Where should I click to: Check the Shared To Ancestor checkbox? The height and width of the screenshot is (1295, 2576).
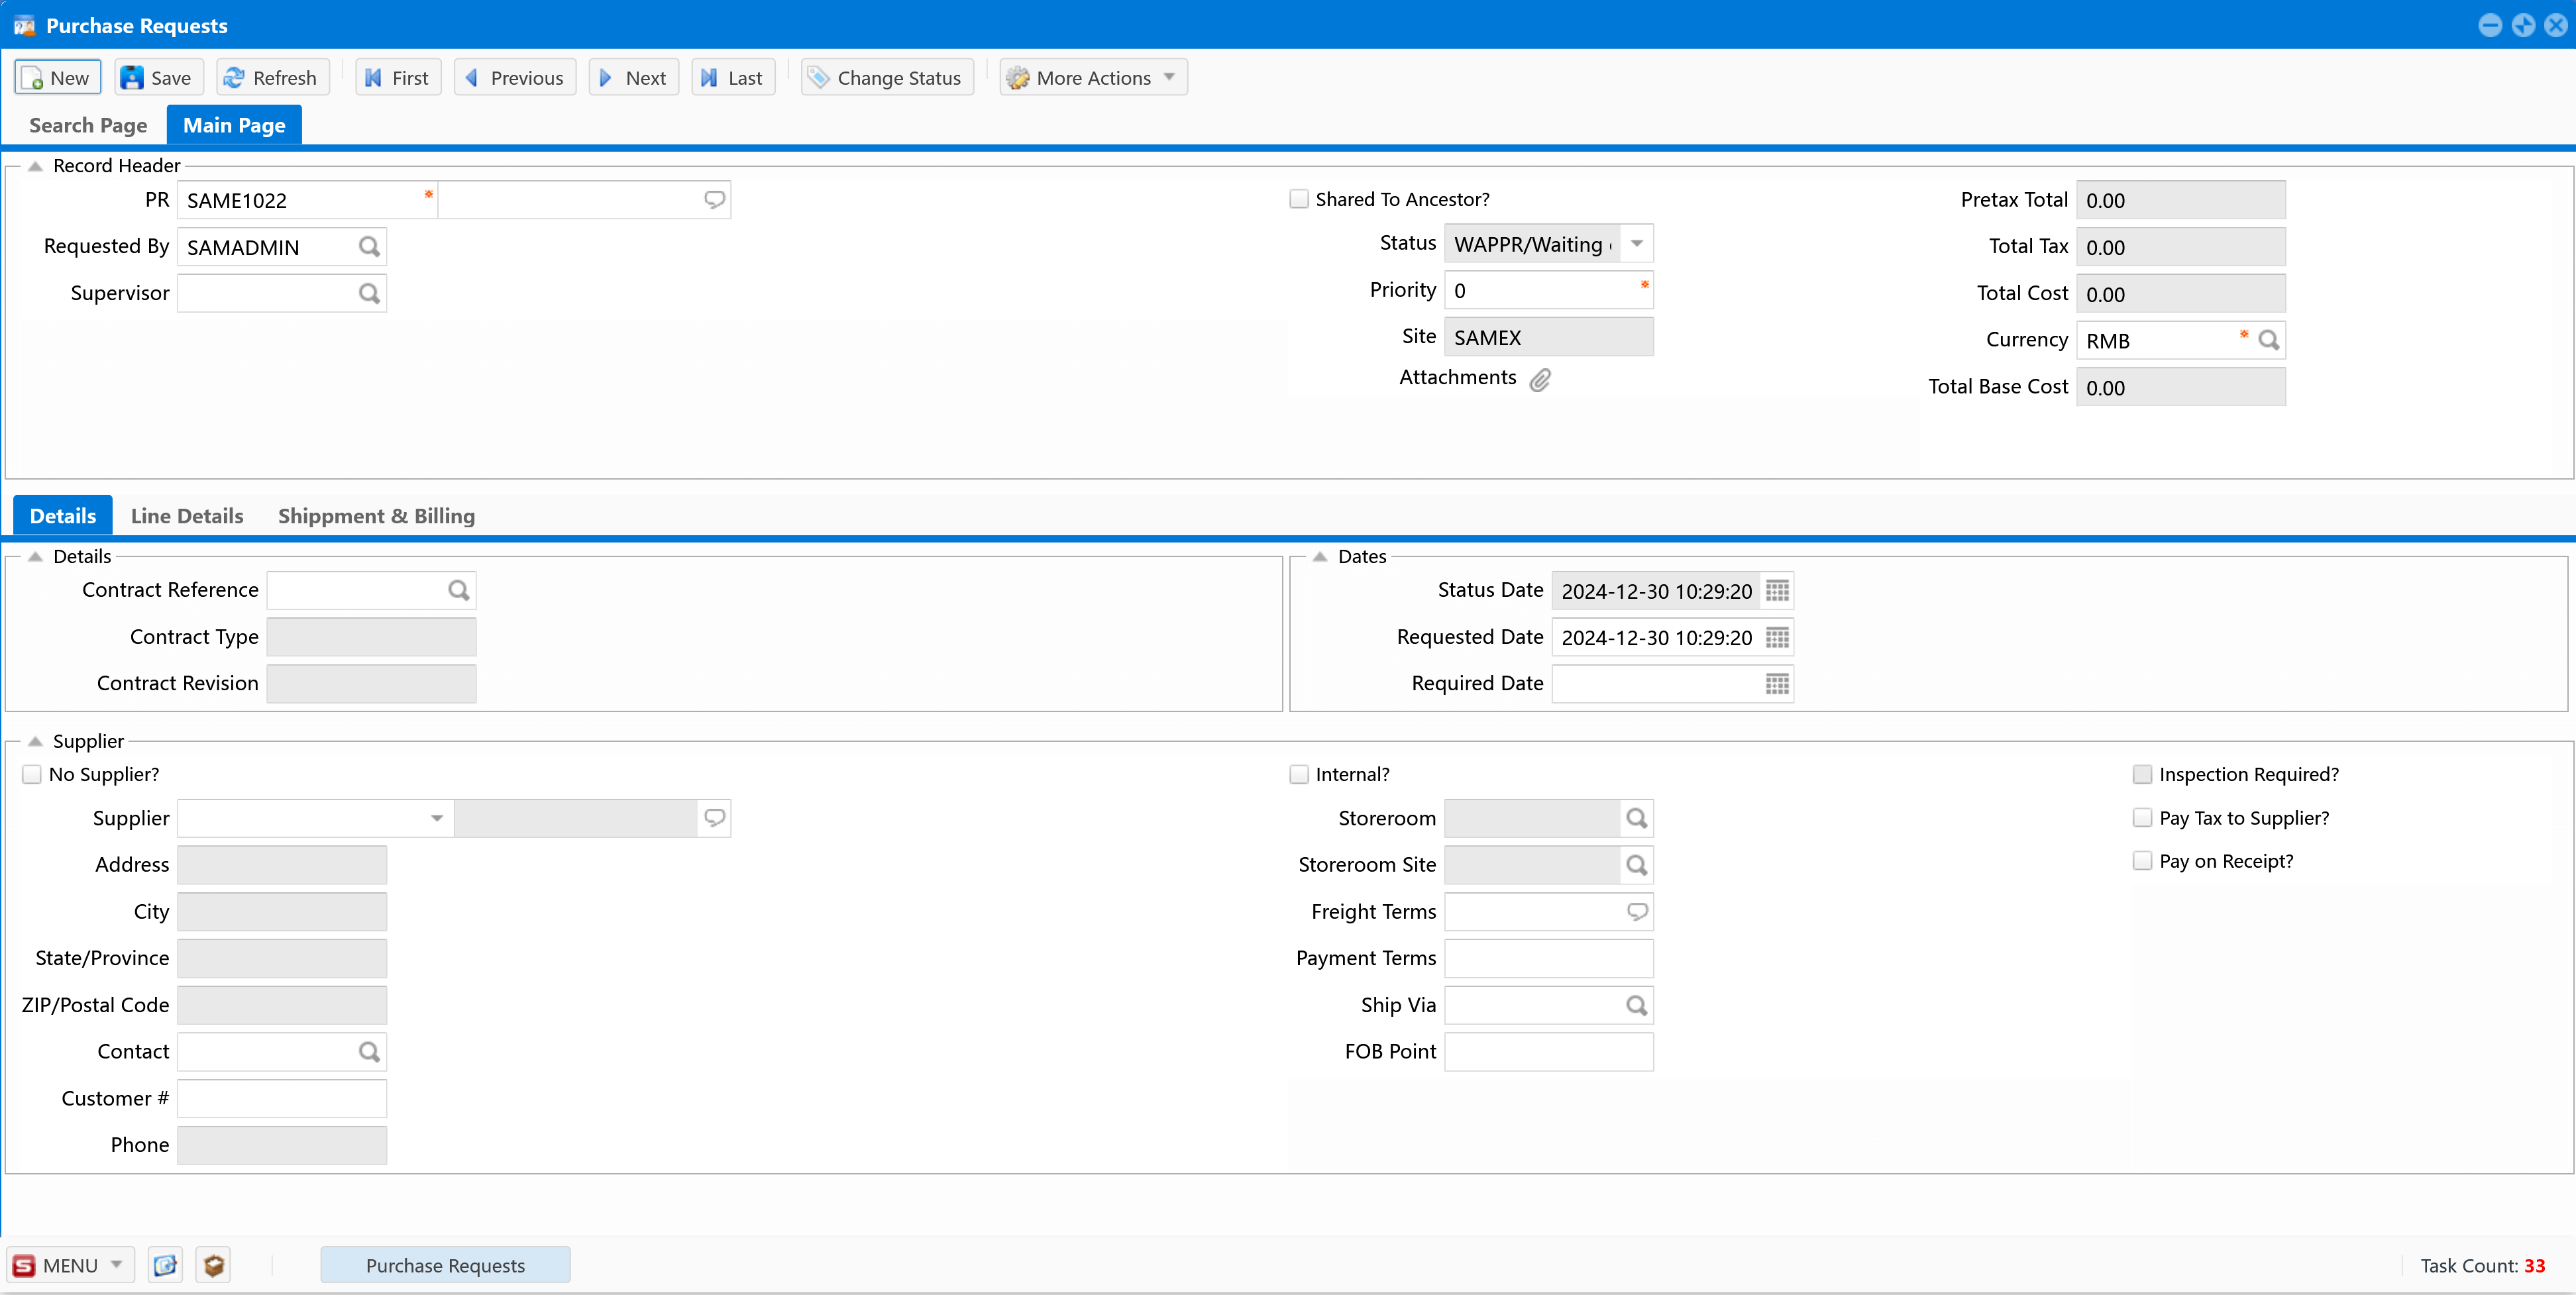1299,199
